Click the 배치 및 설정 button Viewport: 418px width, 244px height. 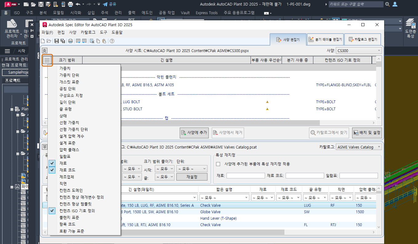point(367,133)
